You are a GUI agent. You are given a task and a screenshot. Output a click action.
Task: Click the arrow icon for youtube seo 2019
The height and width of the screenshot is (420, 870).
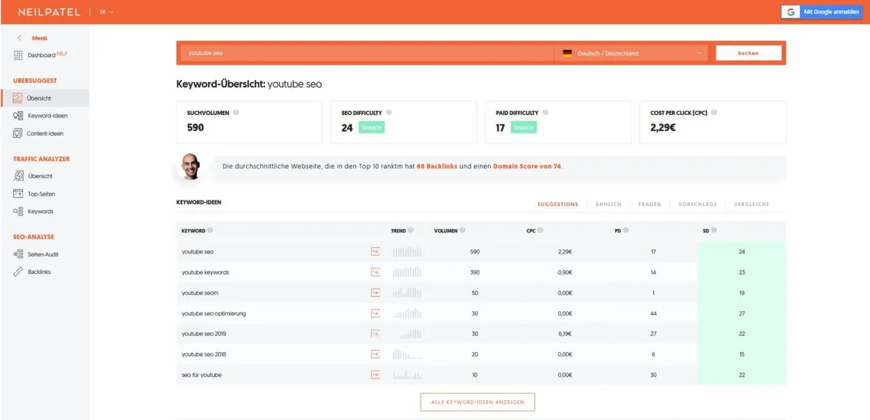[375, 334]
